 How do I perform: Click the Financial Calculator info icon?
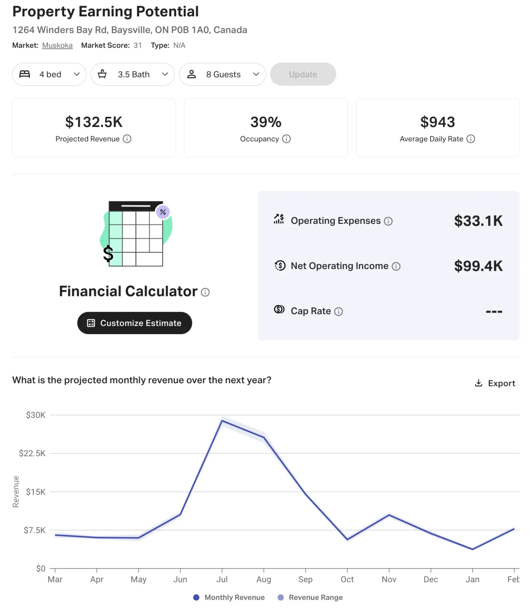[x=205, y=292]
